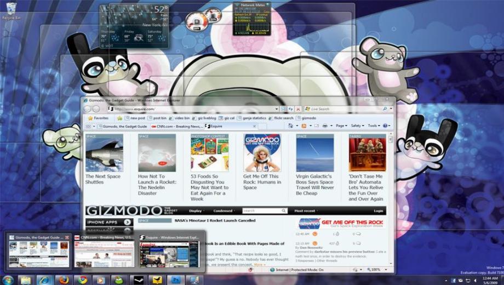
Task: Open Photoshop from the taskbar
Action: [x=175, y=280]
